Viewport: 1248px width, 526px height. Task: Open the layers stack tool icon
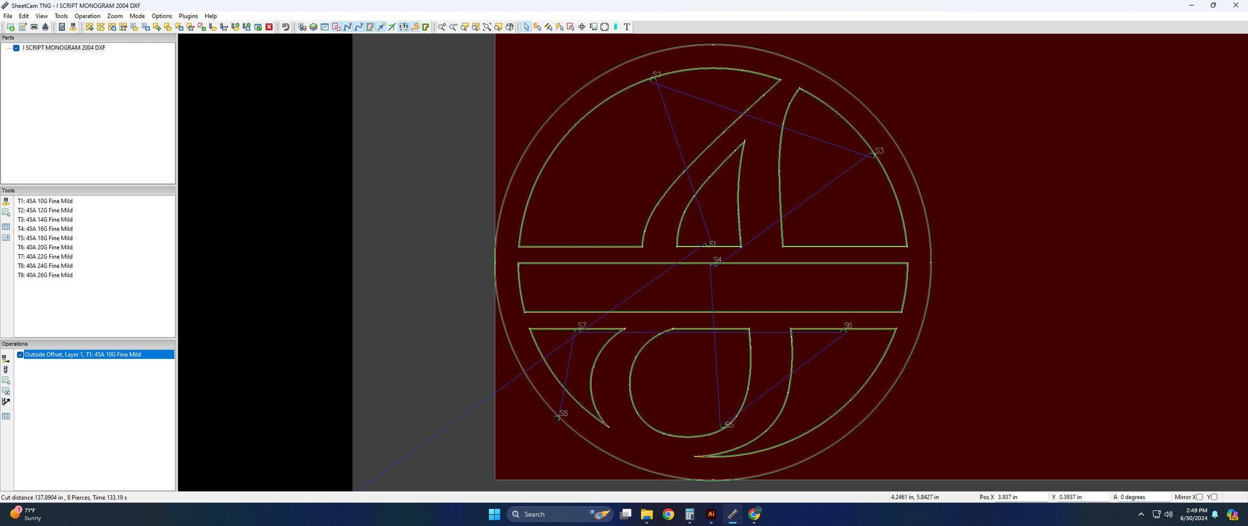313,27
